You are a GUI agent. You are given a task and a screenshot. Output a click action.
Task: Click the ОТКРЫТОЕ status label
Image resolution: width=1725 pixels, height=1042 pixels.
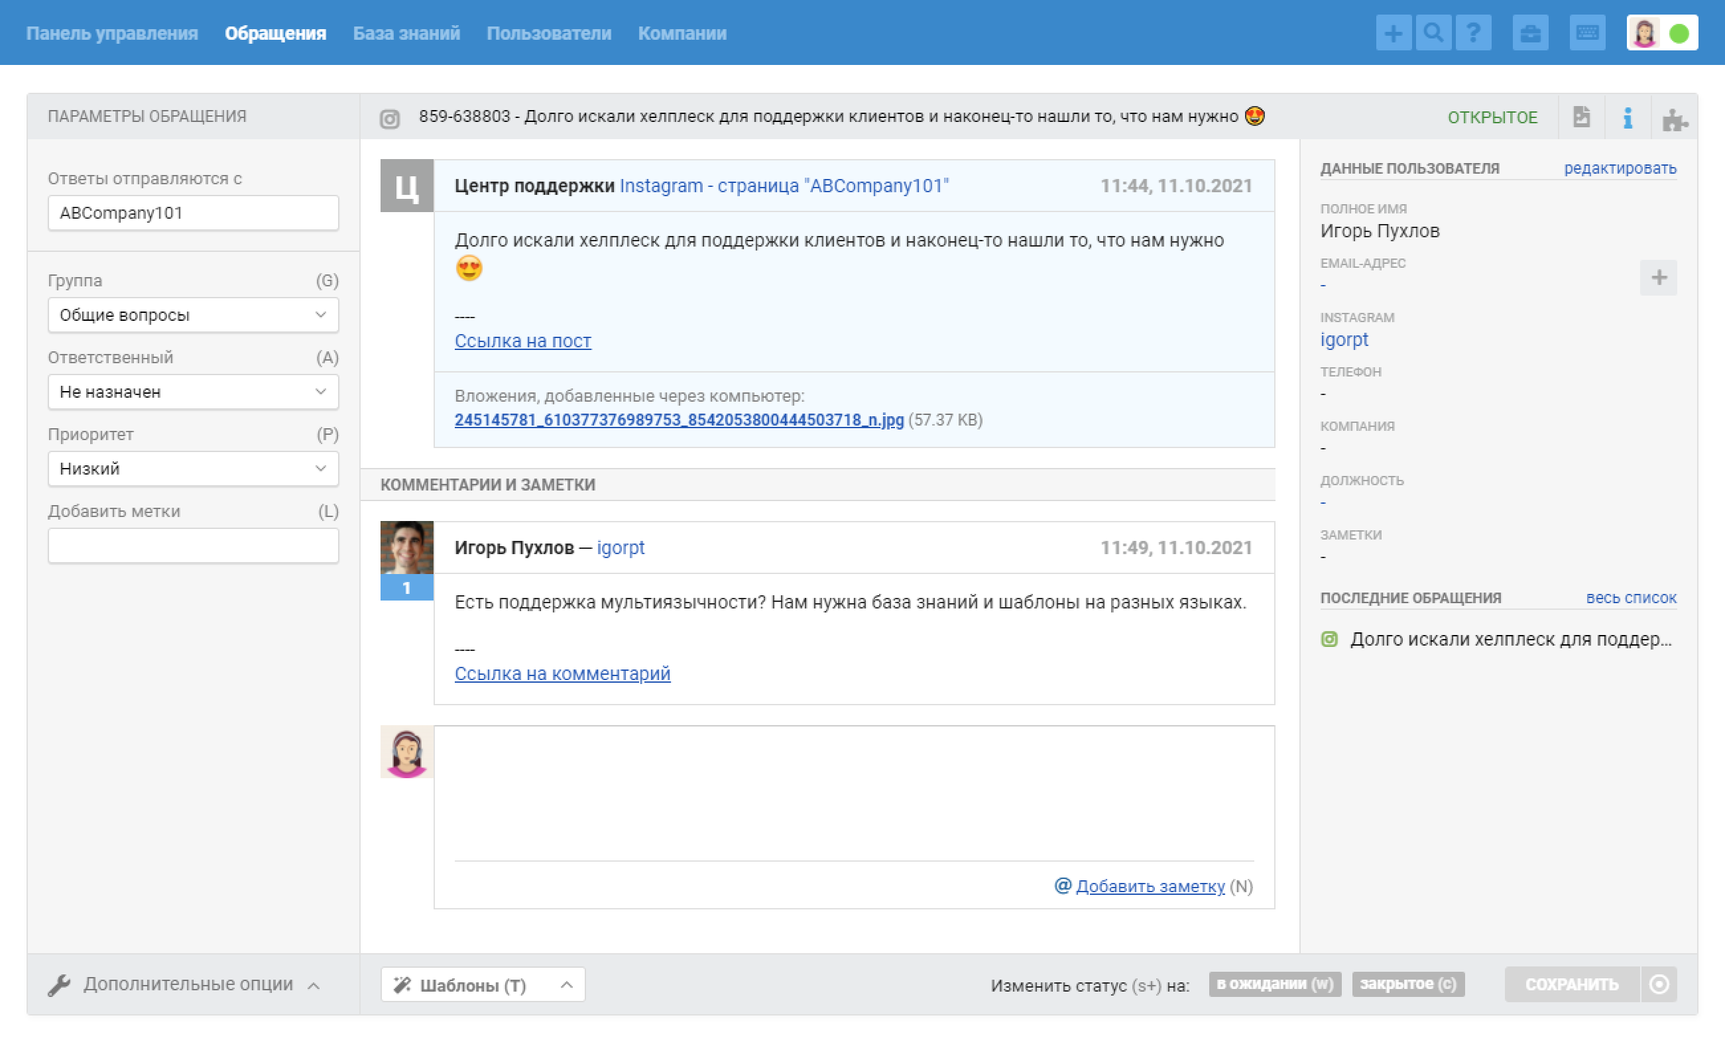click(1492, 117)
